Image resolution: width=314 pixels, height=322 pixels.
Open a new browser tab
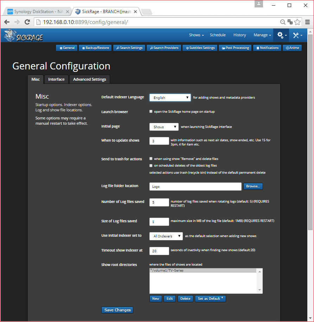coord(147,12)
